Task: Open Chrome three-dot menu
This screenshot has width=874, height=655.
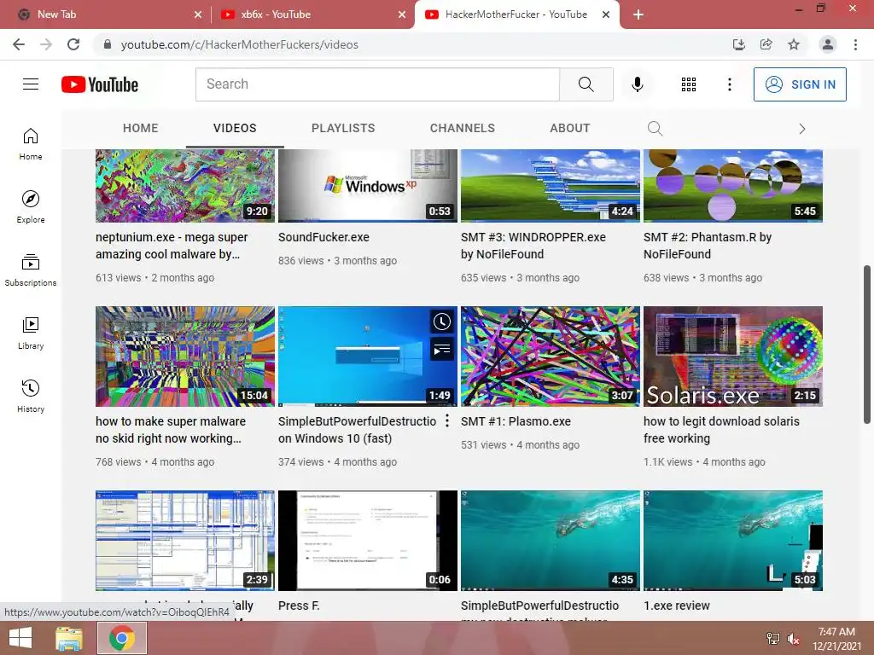Action: tap(855, 44)
